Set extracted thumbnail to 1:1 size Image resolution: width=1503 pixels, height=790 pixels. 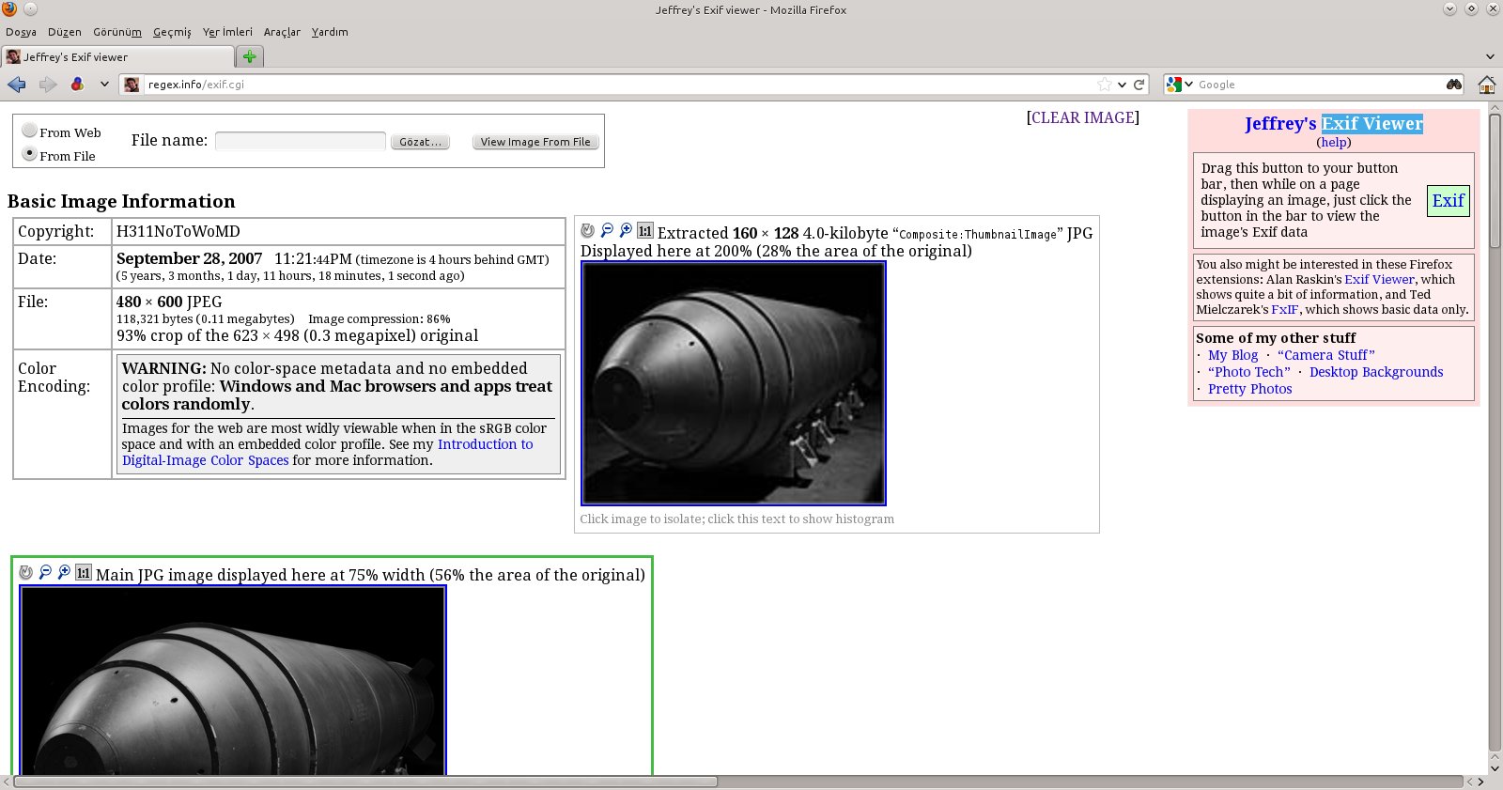(645, 230)
